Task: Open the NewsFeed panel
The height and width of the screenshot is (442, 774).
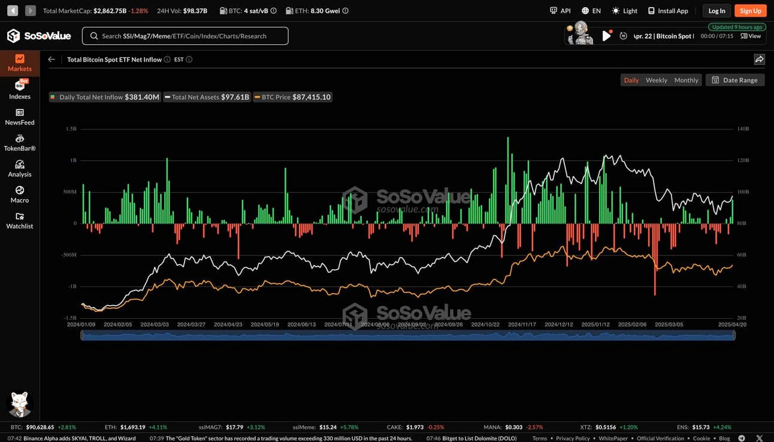Action: tap(20, 117)
